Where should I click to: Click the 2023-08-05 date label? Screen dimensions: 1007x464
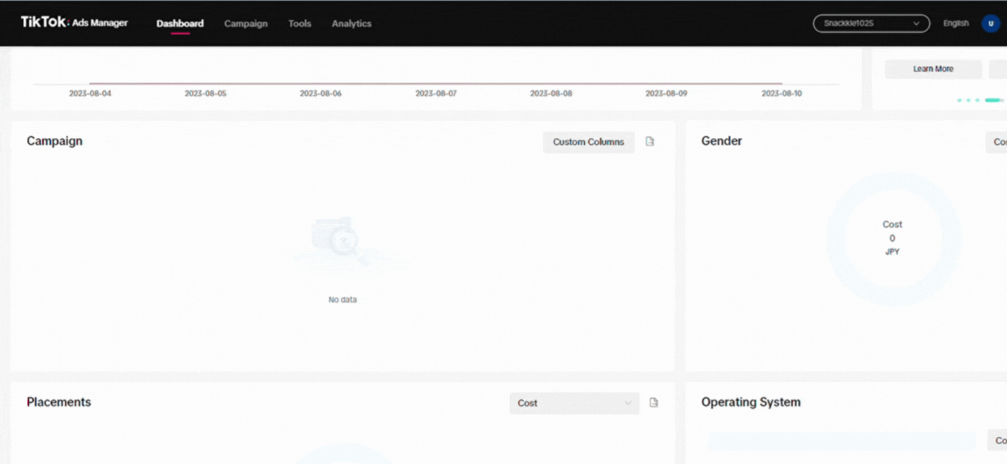click(x=205, y=93)
